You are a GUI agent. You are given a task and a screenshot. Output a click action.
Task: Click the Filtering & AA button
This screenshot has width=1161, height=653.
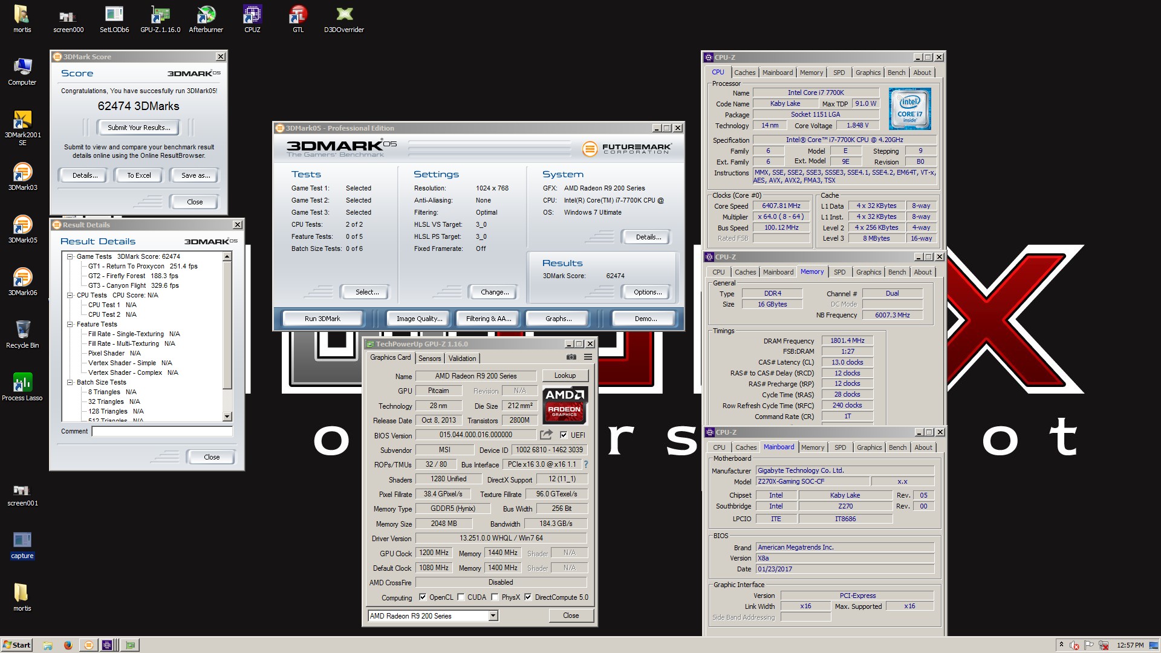pos(489,319)
